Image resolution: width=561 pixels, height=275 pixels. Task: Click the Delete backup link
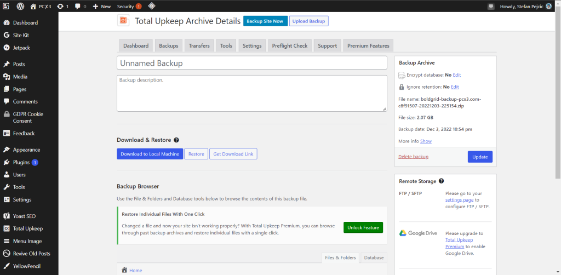413,157
